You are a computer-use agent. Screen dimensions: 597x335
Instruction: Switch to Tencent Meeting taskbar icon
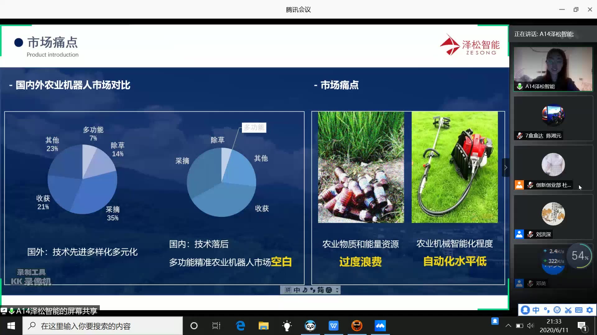click(380, 326)
